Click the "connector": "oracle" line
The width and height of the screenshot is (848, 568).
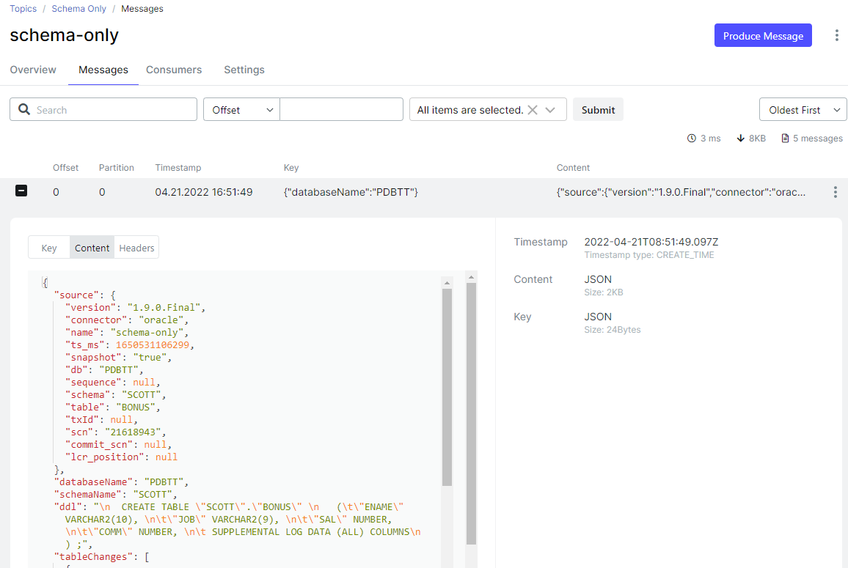point(127,320)
